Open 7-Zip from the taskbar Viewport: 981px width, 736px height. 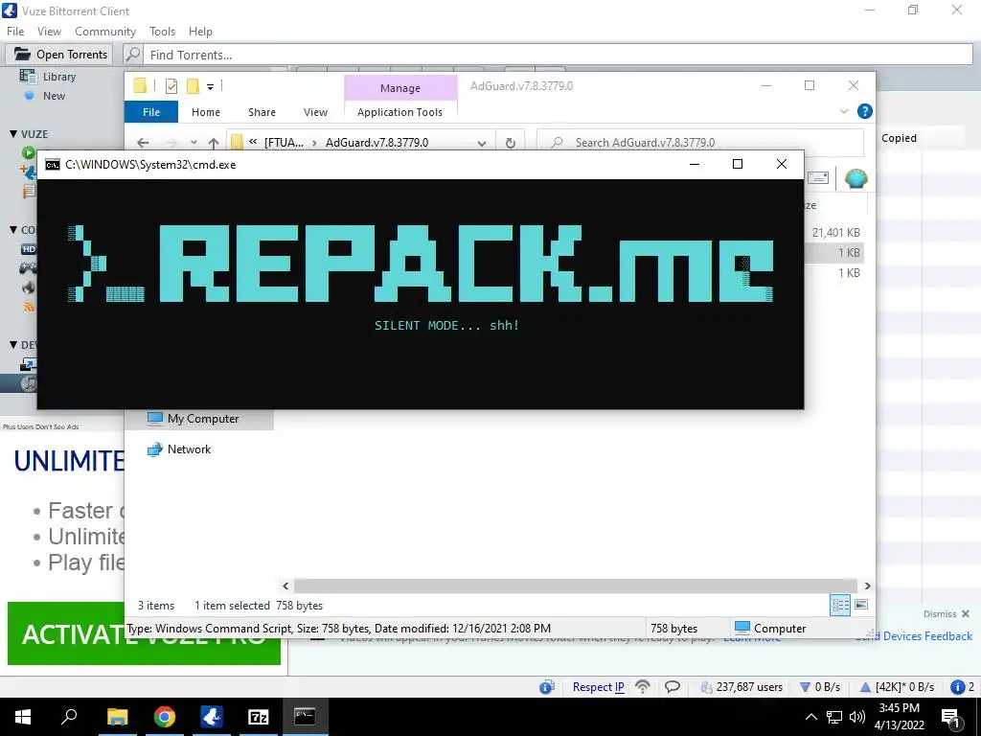click(x=259, y=717)
